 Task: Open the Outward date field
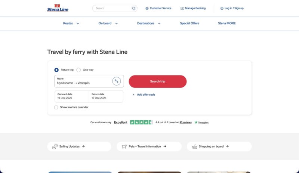[72, 96]
